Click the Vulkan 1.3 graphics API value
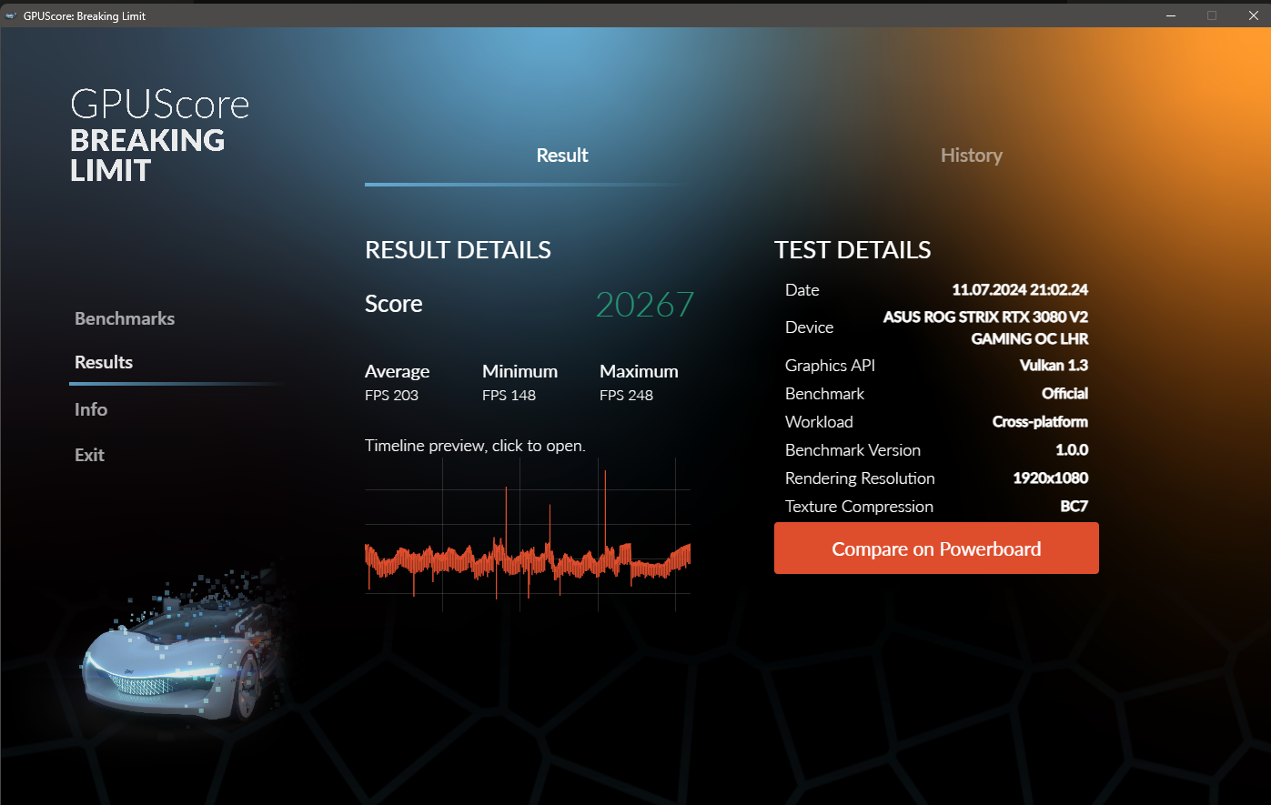The height and width of the screenshot is (805, 1271). tap(1054, 366)
